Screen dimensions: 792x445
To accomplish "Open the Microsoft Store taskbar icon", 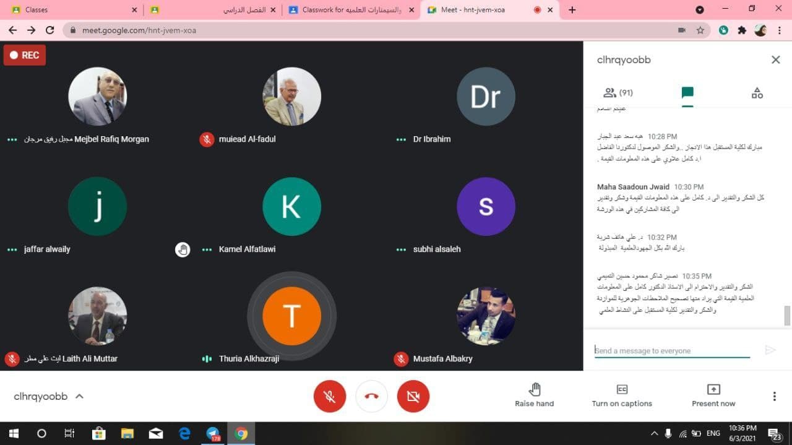I will [98, 433].
